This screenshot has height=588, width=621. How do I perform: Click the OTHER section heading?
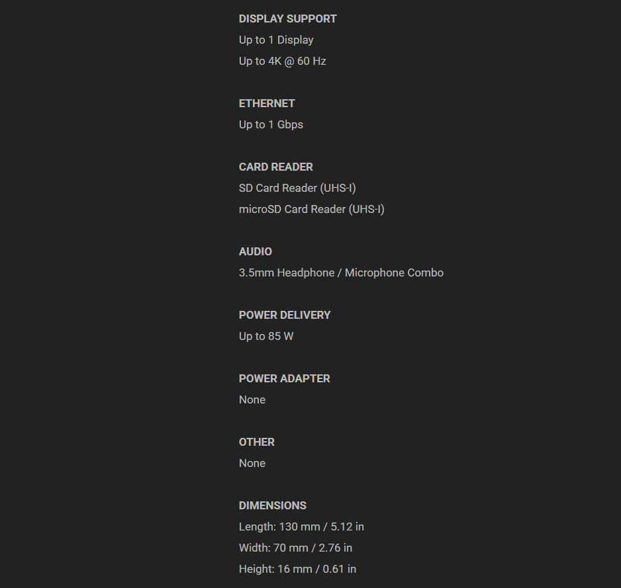pyautogui.click(x=257, y=442)
